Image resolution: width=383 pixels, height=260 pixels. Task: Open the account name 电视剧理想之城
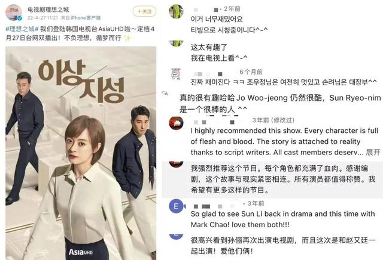click(x=48, y=10)
